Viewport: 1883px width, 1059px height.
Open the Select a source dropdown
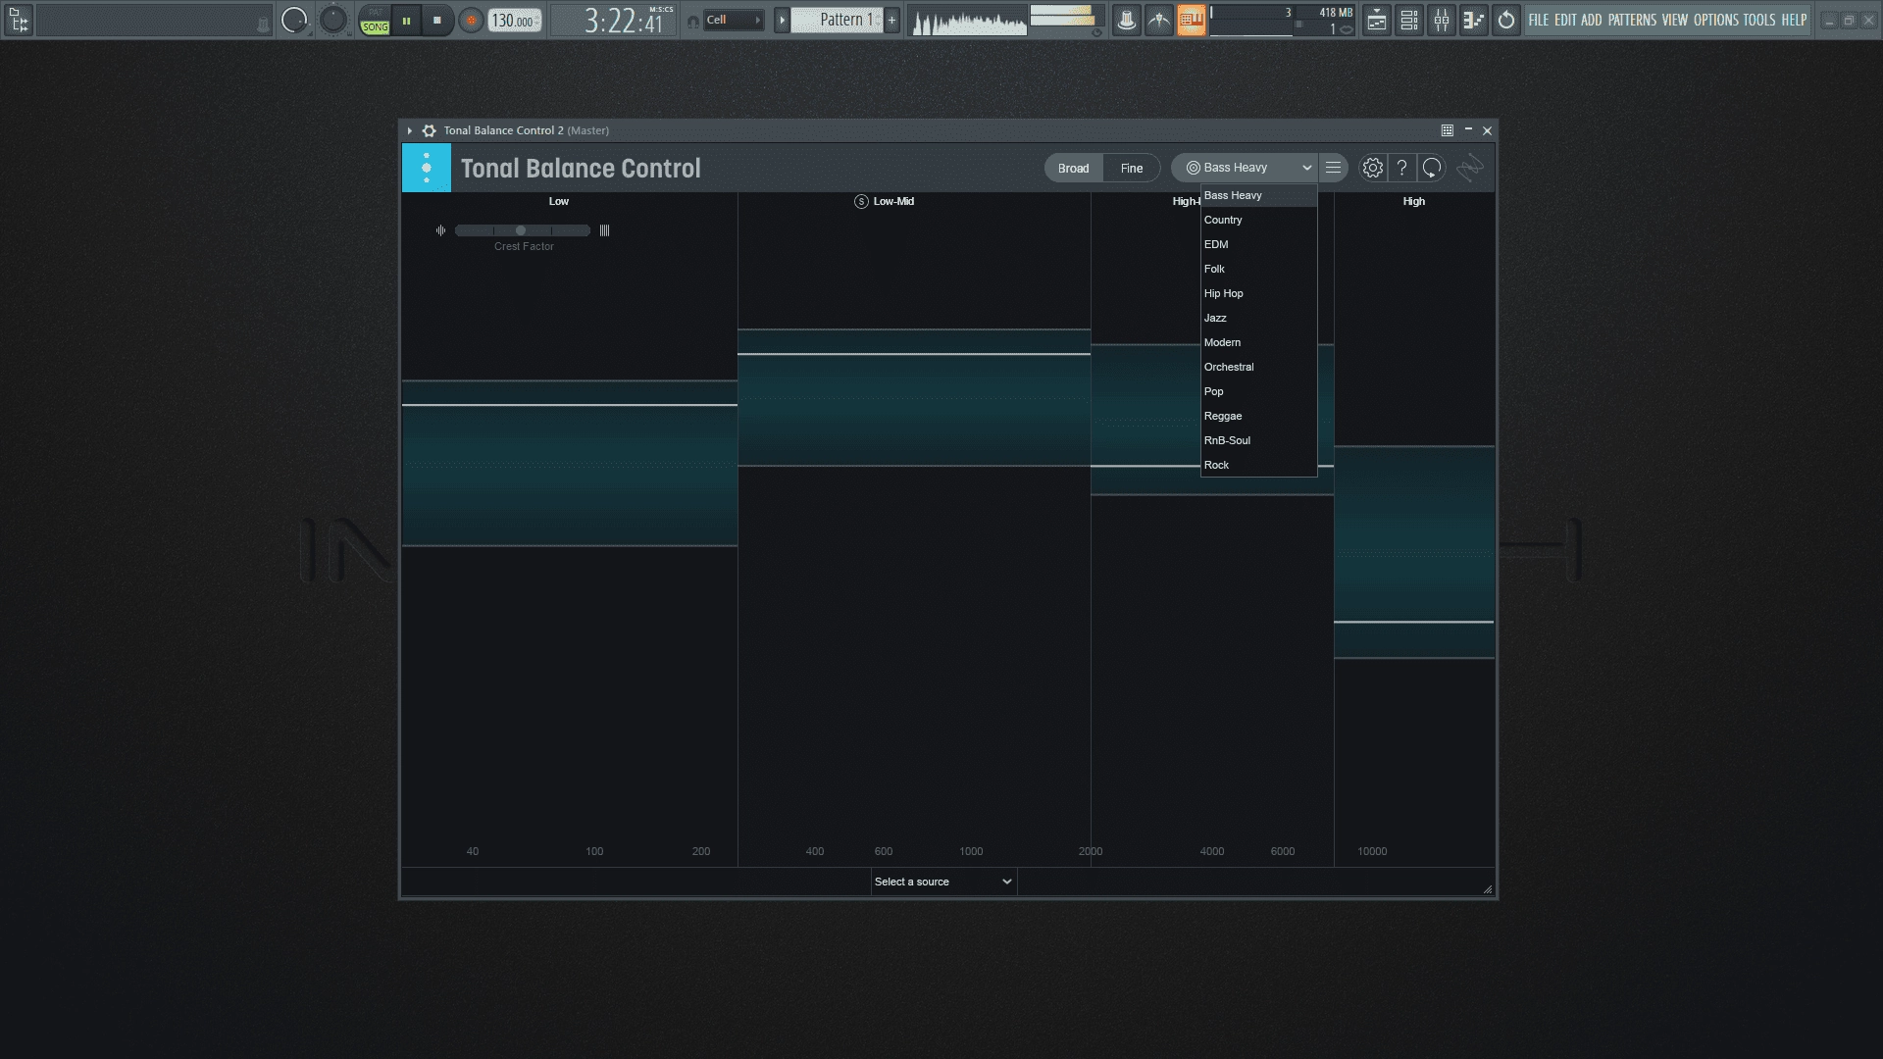[x=943, y=882]
